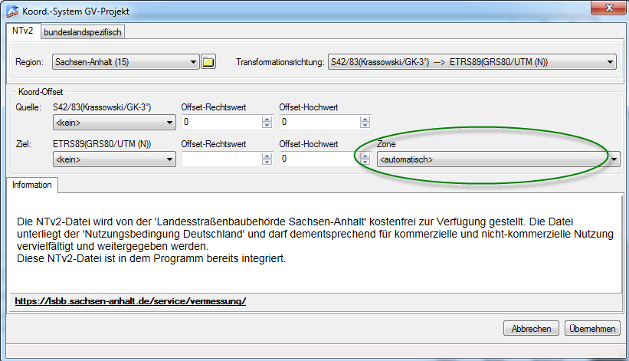
Task: Focus the empty Ziel Offset-Rechtswert field
Action: (221, 159)
